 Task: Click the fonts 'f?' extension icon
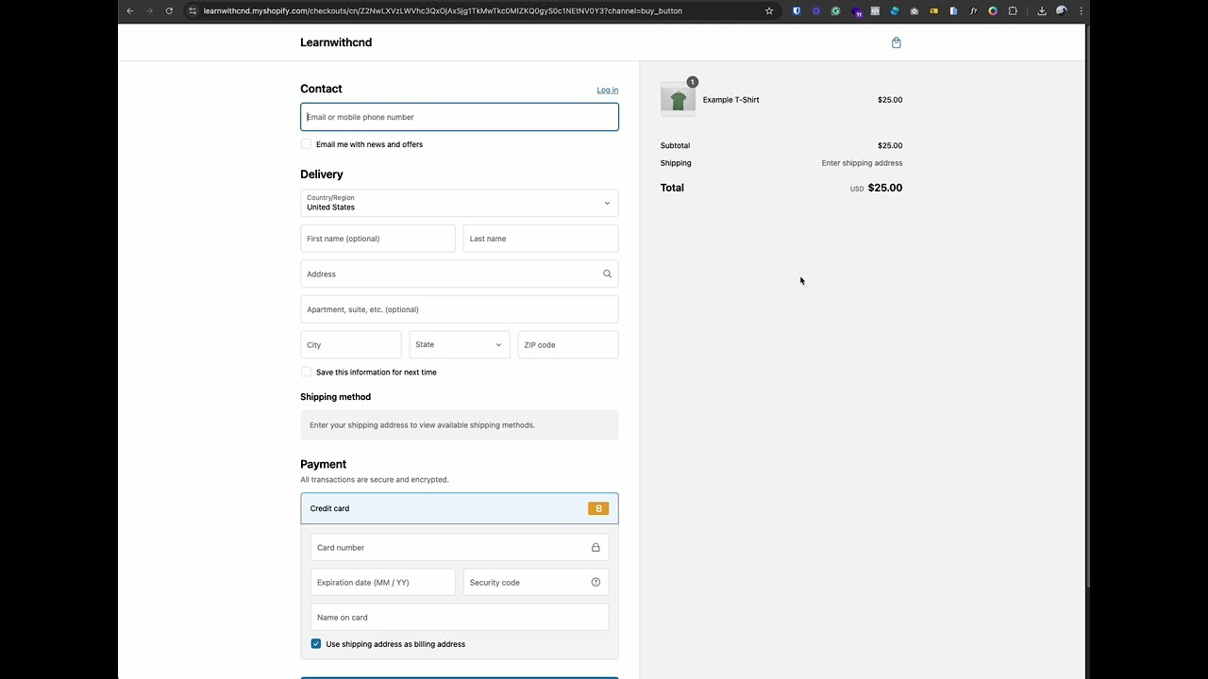[973, 11]
